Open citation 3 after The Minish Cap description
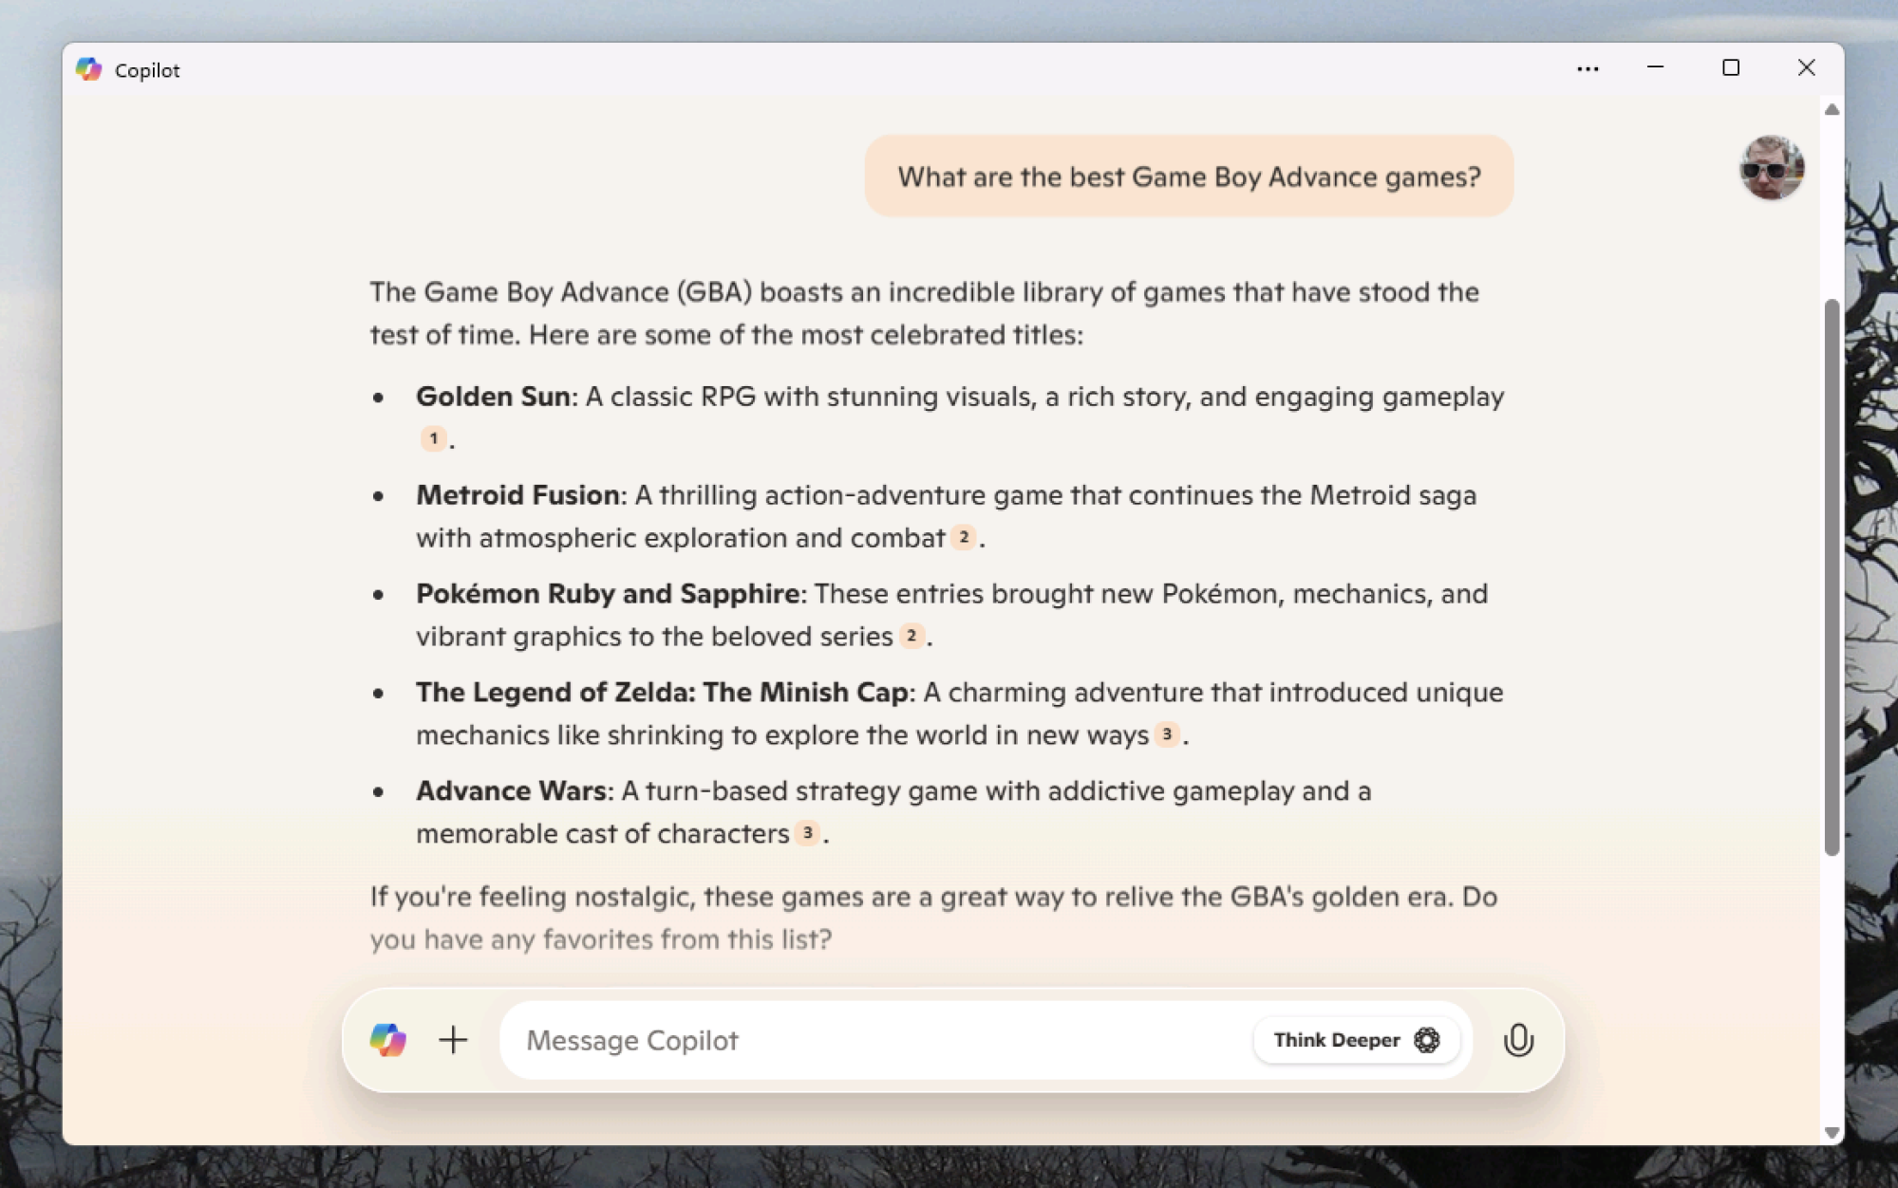Image resolution: width=1898 pixels, height=1188 pixels. point(1167,734)
